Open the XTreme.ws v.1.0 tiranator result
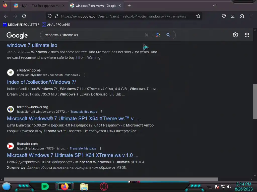 (x=73, y=155)
